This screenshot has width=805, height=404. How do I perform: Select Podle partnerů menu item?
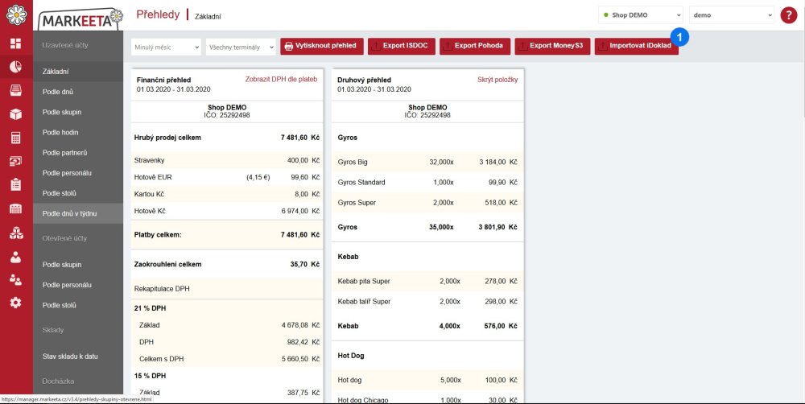pos(78,152)
